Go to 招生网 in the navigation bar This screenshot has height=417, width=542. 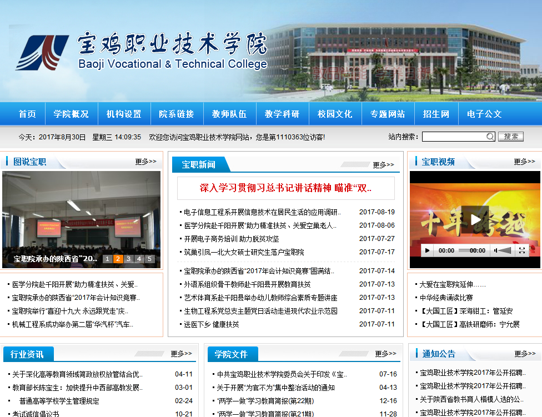pyautogui.click(x=436, y=114)
